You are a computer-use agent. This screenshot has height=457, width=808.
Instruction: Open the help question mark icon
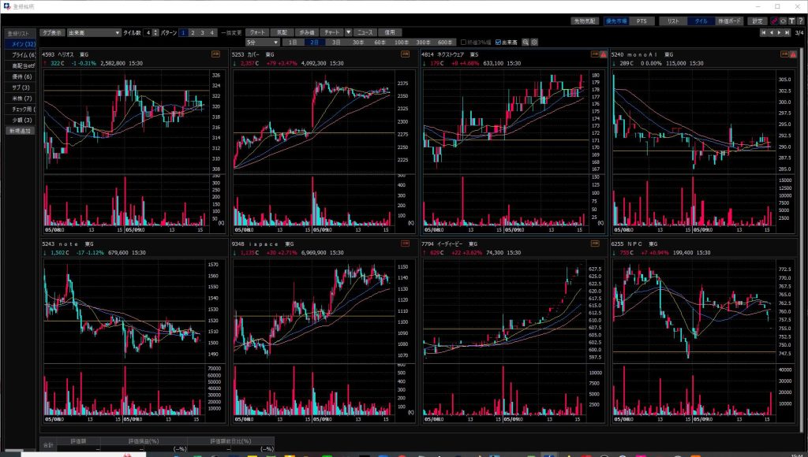(x=800, y=21)
